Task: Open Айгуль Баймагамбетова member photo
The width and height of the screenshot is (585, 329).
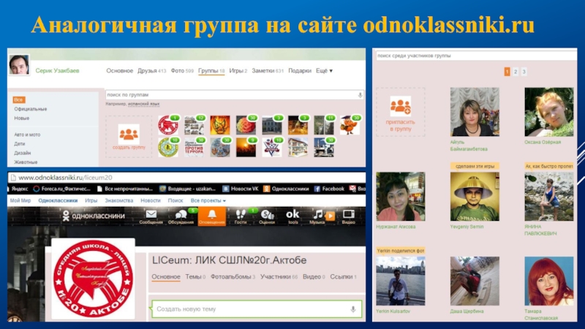Action: pyautogui.click(x=475, y=112)
